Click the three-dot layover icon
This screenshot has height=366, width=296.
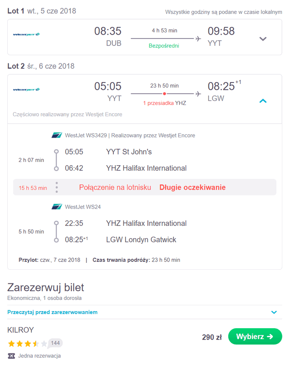tap(56, 188)
